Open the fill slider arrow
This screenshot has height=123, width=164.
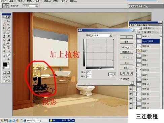160,32
